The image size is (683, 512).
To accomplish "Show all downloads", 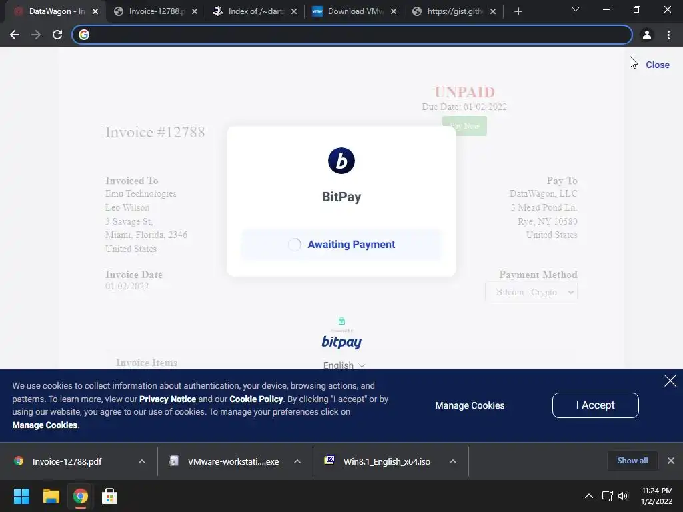I will pos(632,461).
